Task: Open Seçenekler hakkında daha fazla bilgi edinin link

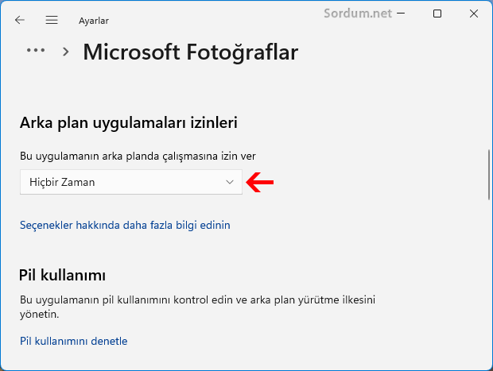Action: click(125, 225)
